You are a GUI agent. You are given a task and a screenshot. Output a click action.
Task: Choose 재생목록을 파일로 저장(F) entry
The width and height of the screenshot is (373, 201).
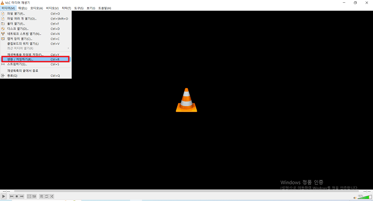coord(36,54)
